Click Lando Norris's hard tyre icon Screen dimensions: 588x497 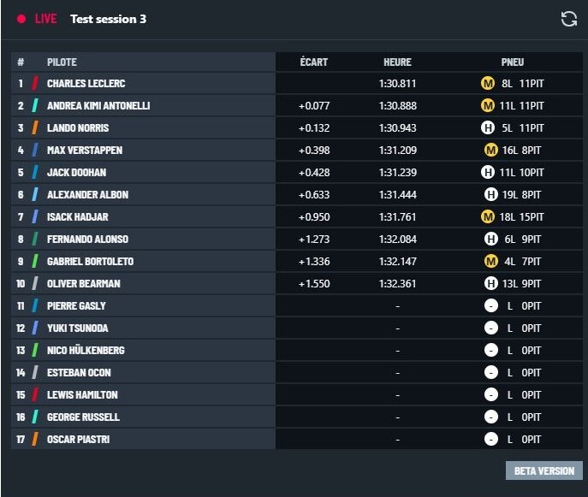tap(488, 127)
